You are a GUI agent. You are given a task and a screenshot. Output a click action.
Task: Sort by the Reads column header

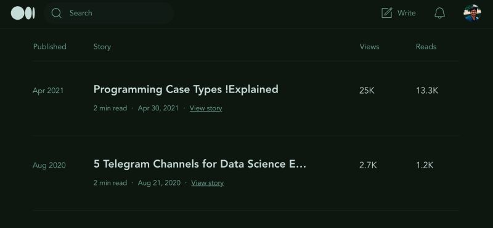(426, 47)
